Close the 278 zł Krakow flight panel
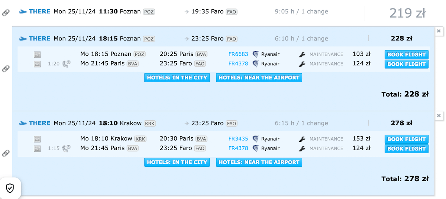446x199 pixels. pyautogui.click(x=439, y=116)
